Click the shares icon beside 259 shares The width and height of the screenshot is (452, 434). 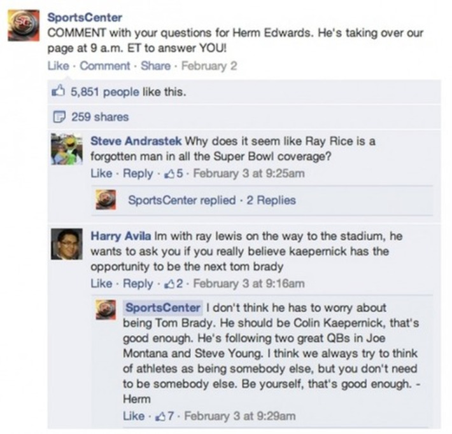(x=58, y=117)
